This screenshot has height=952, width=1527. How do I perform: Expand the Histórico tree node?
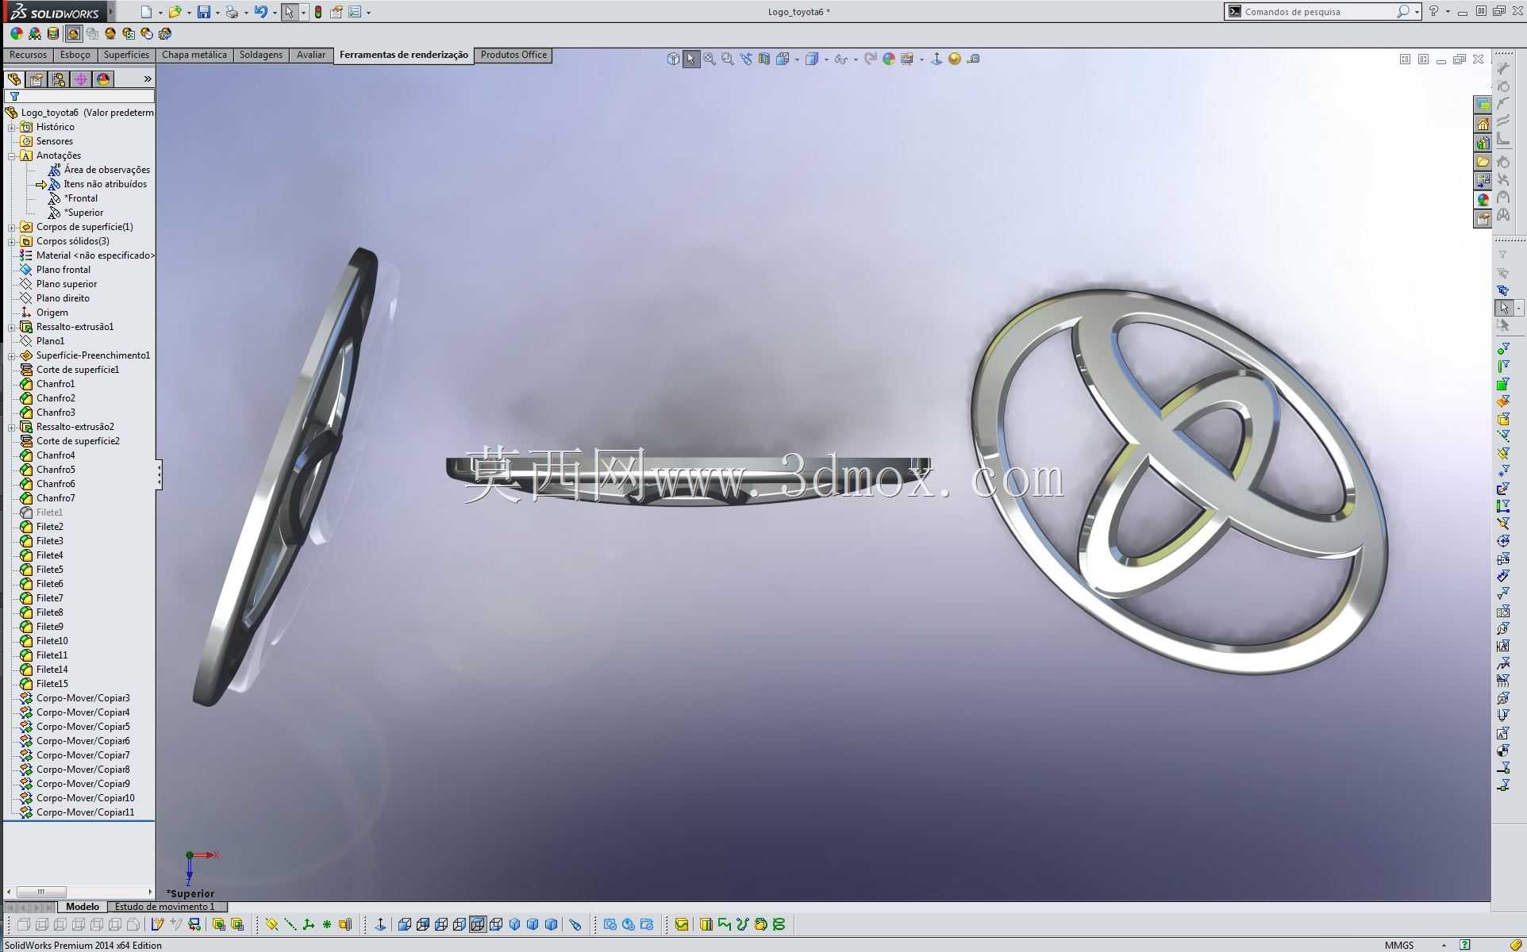[12, 127]
